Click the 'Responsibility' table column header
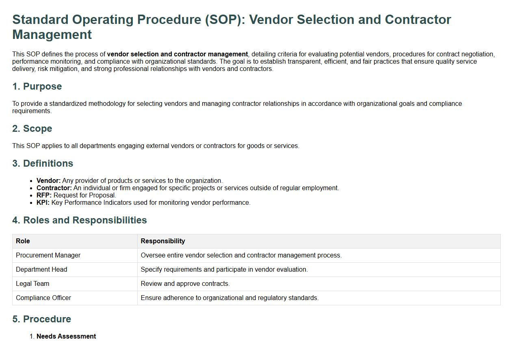 pos(163,241)
